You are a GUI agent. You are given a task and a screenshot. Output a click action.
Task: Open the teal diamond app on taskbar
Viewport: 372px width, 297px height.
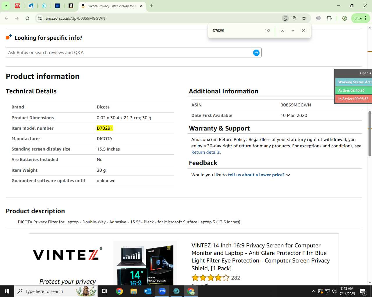[176, 291]
